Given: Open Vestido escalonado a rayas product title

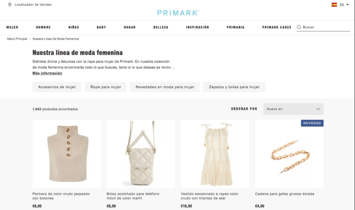Looking at the screenshot, I should [209, 196].
